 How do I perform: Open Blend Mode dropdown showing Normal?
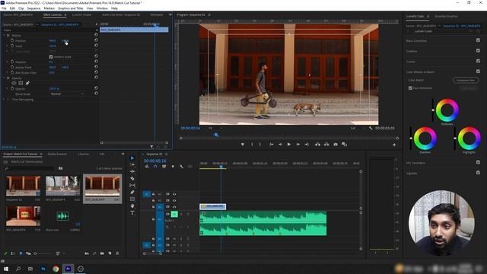(67, 94)
